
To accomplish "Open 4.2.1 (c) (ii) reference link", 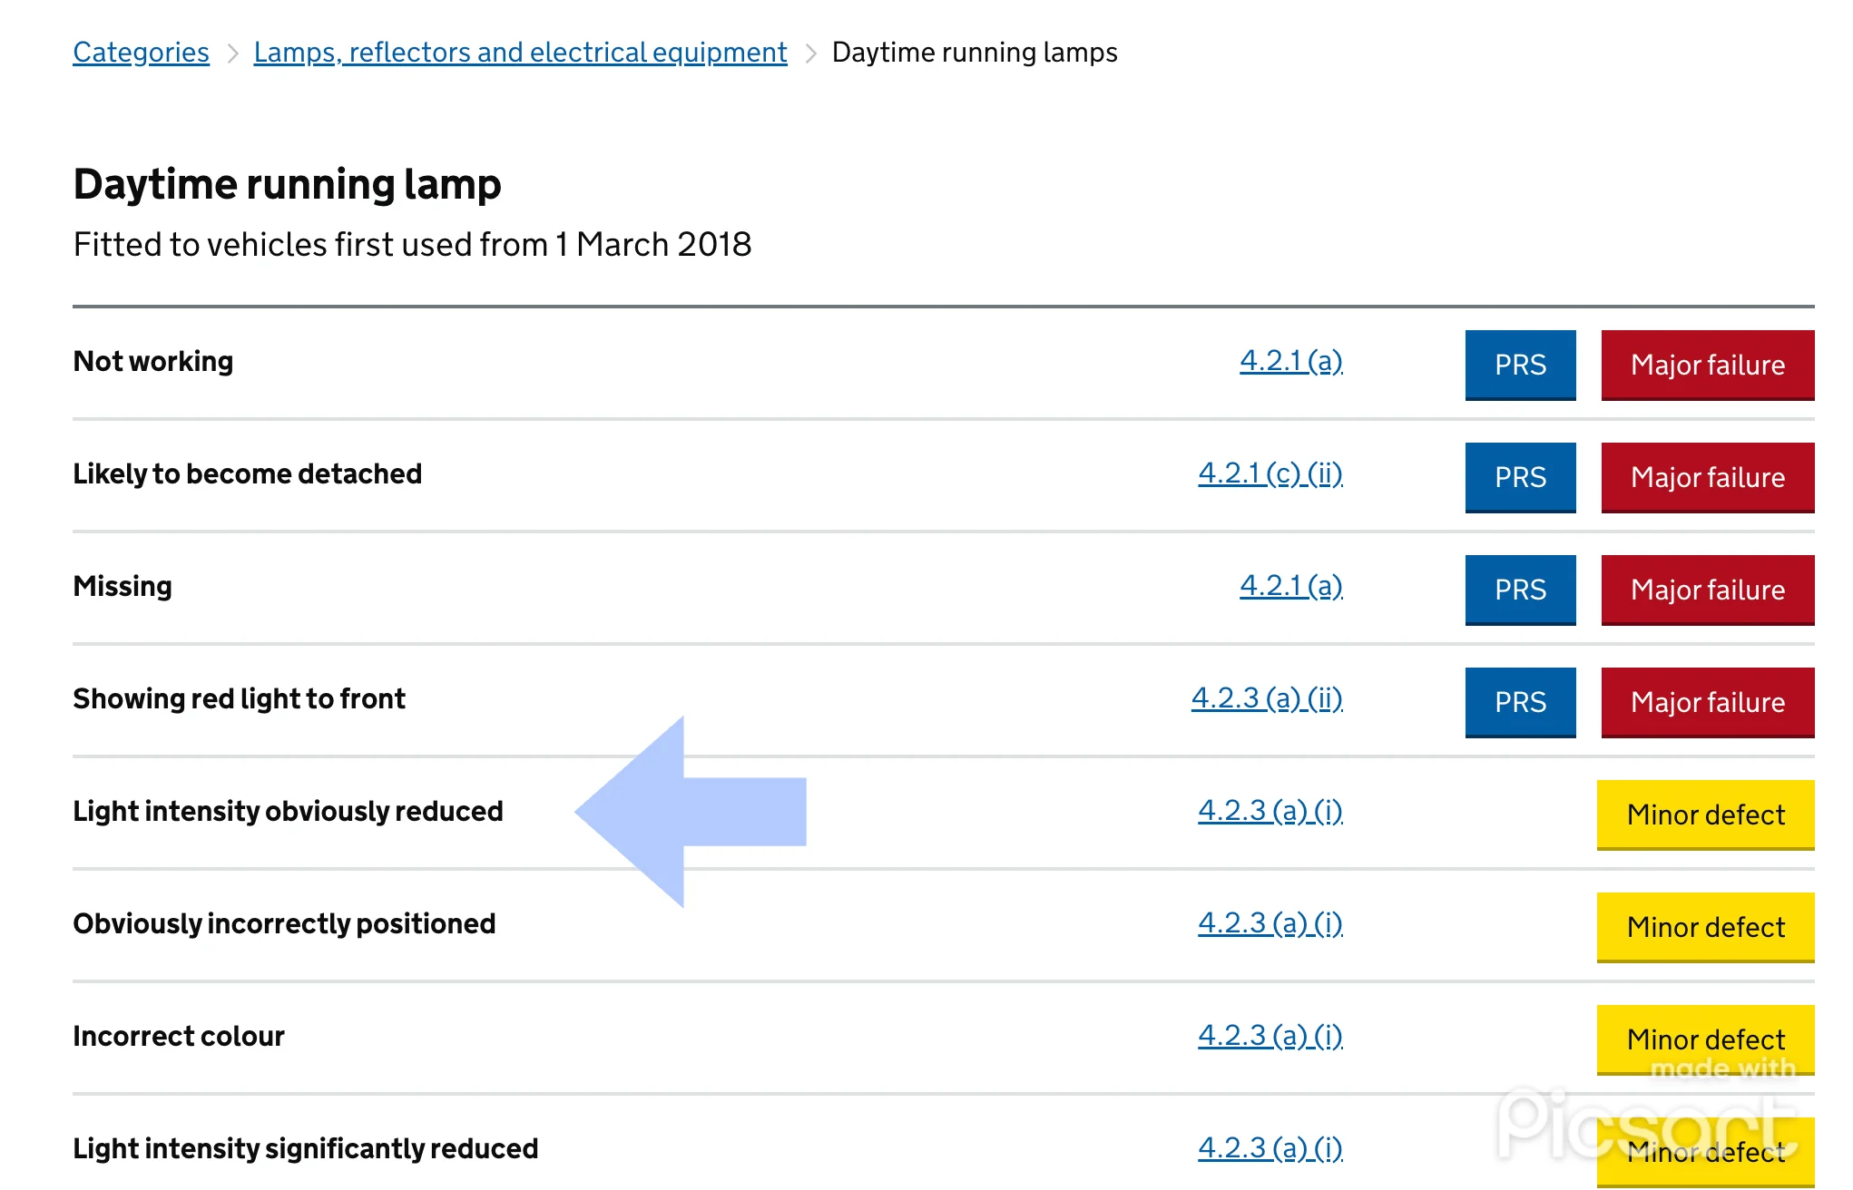I will coord(1270,473).
